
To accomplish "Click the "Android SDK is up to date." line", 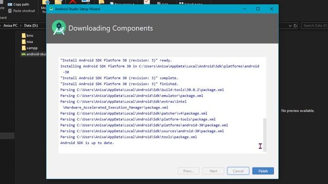I will [x=87, y=143].
